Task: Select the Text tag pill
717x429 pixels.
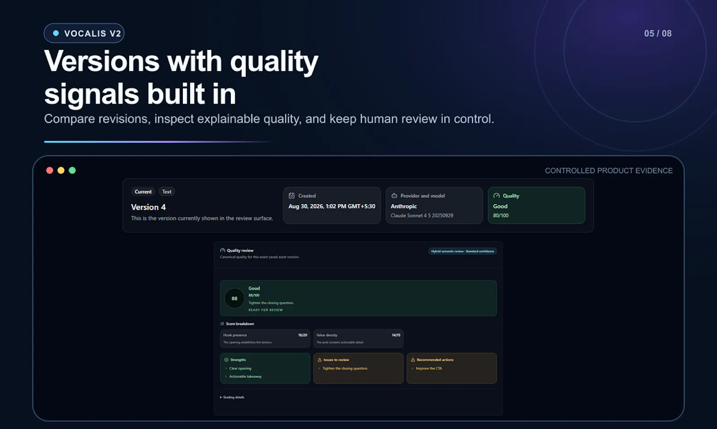Action: (167, 192)
